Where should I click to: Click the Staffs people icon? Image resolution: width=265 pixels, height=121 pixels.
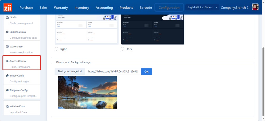pyautogui.click(x=7, y=18)
